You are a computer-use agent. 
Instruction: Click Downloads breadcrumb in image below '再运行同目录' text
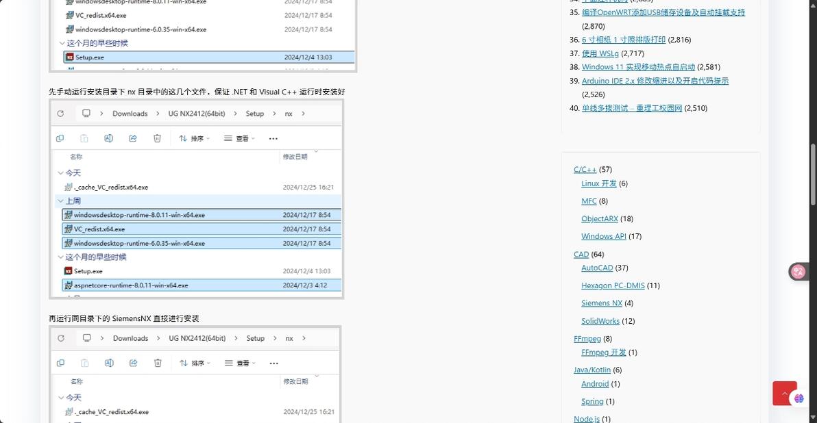130,338
